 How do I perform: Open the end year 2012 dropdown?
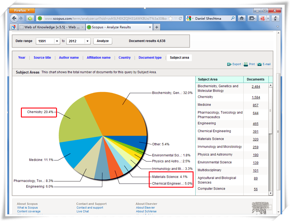click(x=87, y=41)
